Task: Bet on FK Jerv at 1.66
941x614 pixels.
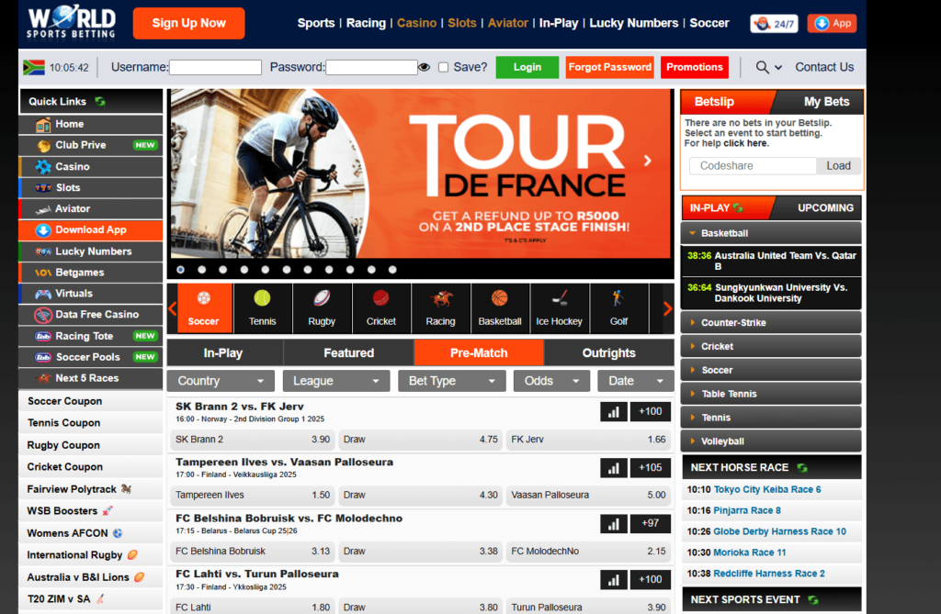Action: (589, 440)
